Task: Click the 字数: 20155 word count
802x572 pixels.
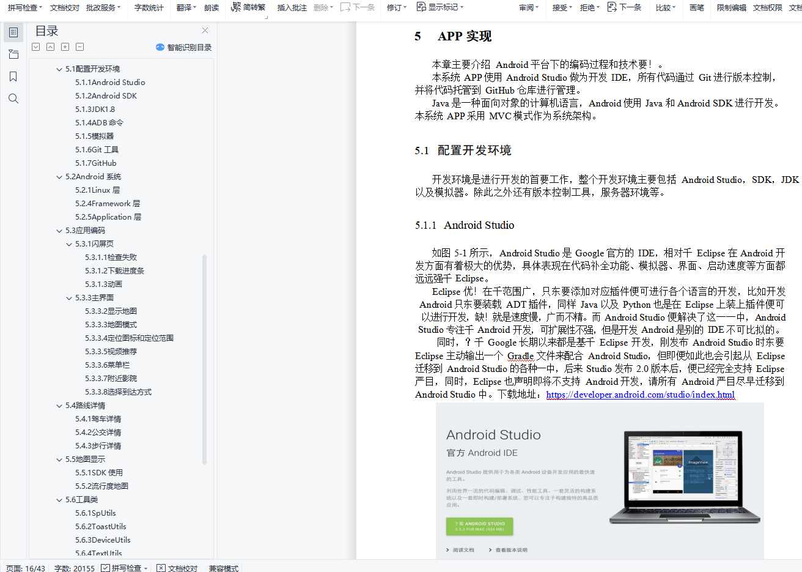Action: (x=75, y=568)
